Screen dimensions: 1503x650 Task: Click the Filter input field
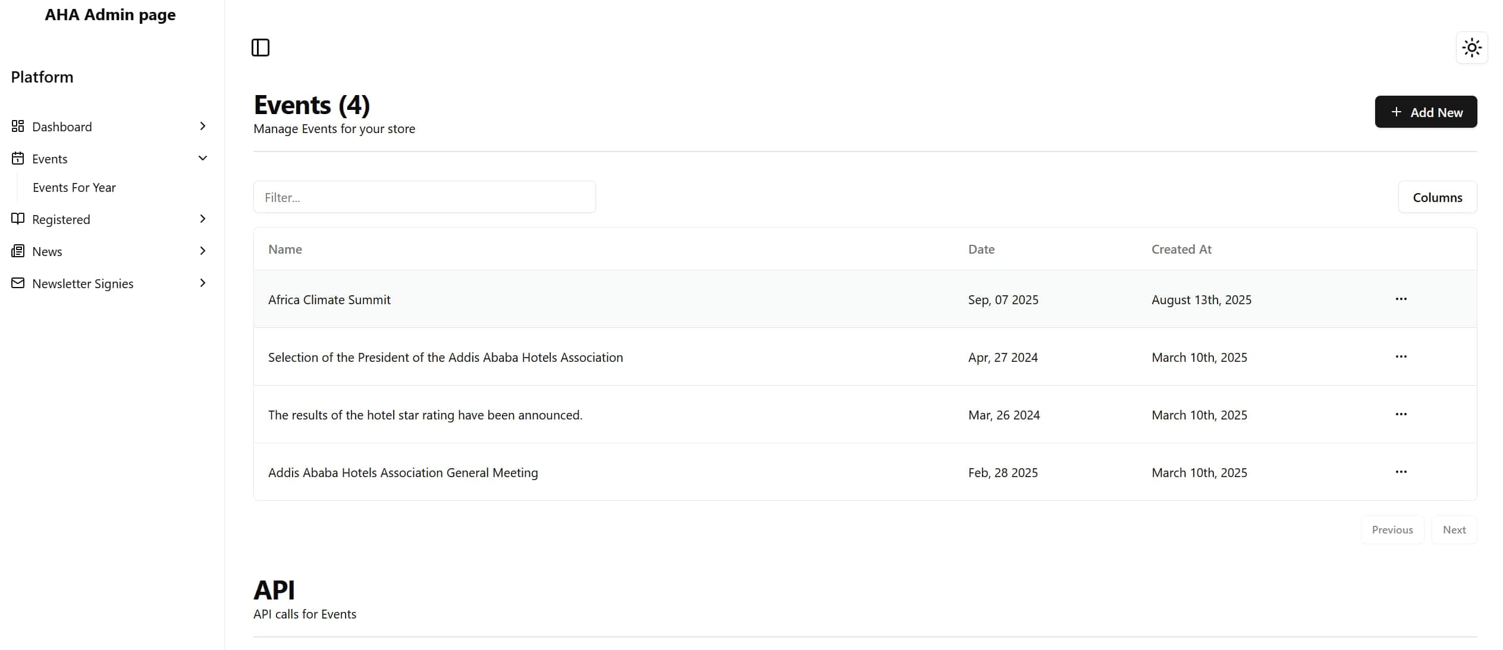tap(424, 197)
